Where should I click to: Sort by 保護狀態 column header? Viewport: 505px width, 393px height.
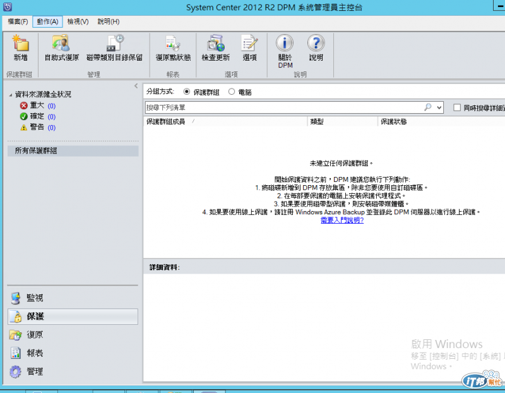click(441, 121)
